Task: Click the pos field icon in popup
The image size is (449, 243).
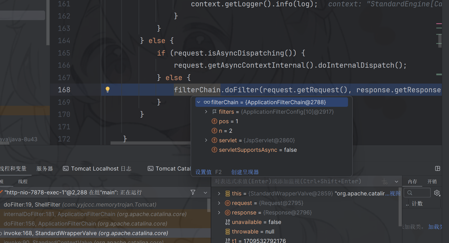Action: (x=214, y=121)
